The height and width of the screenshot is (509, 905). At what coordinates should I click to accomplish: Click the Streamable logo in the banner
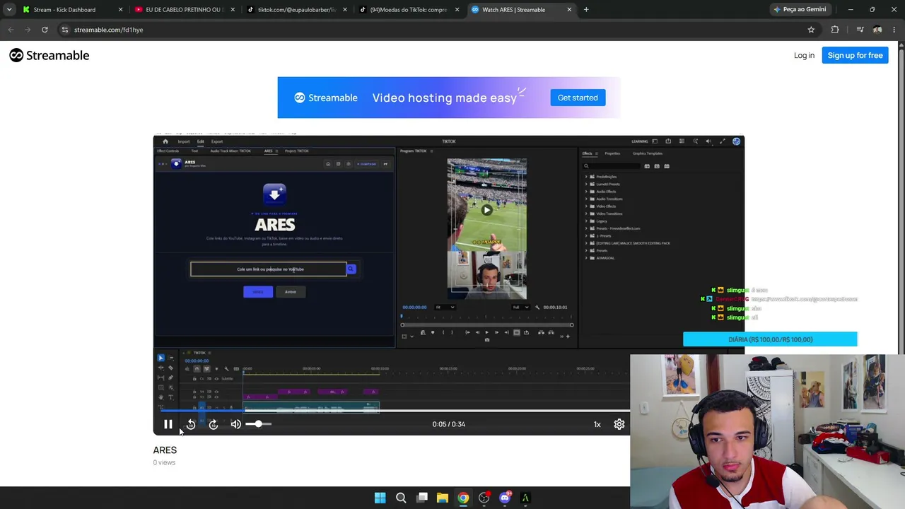click(x=326, y=98)
